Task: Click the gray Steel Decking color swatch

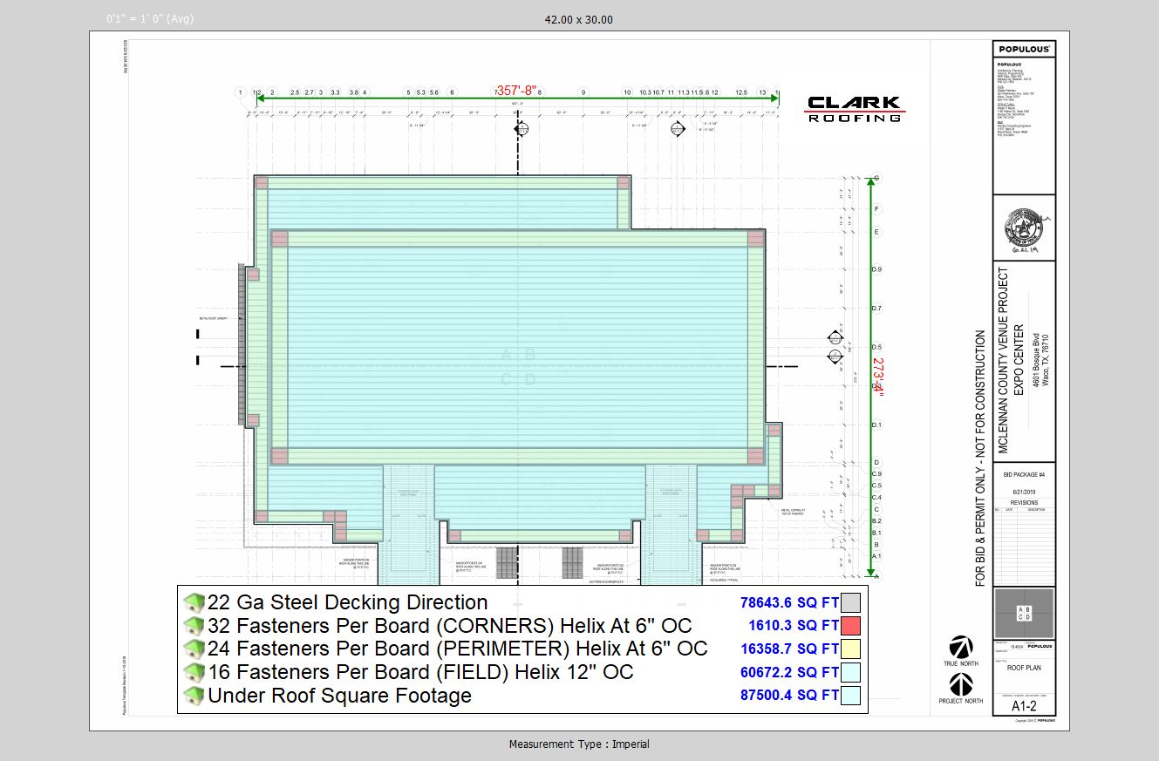Action: 851,602
